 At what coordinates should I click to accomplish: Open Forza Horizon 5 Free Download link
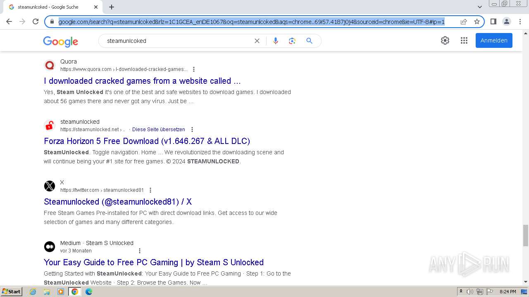(147, 141)
